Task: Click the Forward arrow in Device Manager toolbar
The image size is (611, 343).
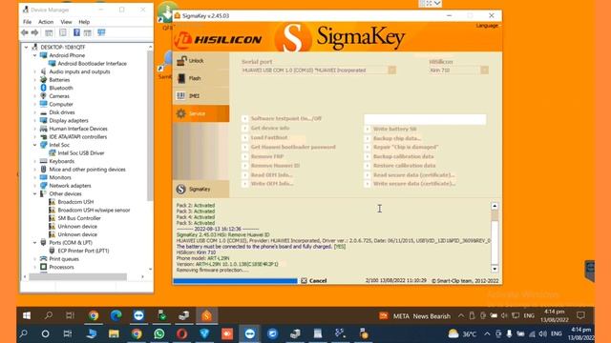Action: [x=34, y=32]
